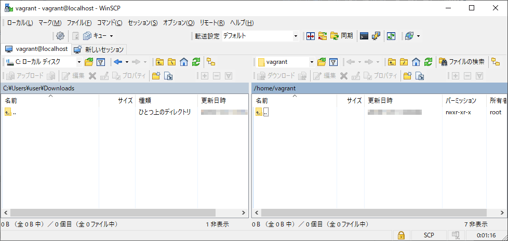Image resolution: width=508 pixels, height=241 pixels.
Task: Select the local parent directory '..' row
Action: point(125,112)
